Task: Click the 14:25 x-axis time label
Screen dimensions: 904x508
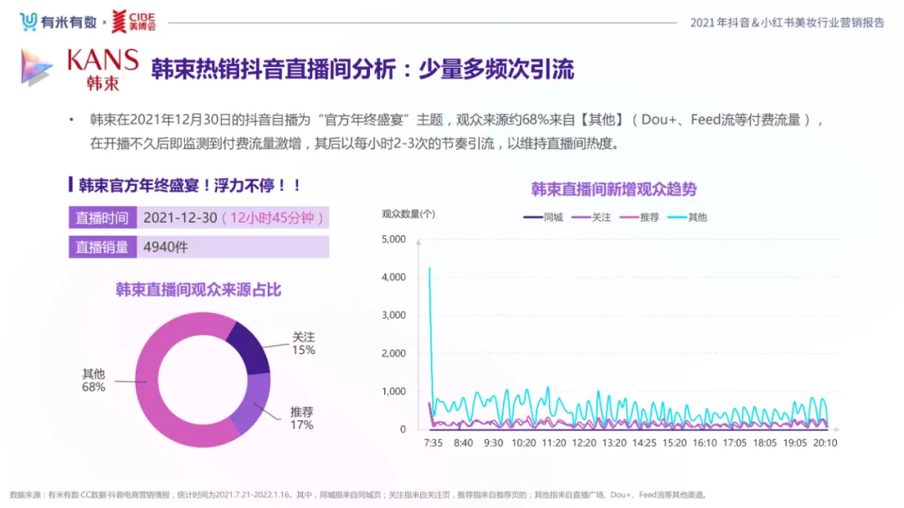Action: (644, 443)
